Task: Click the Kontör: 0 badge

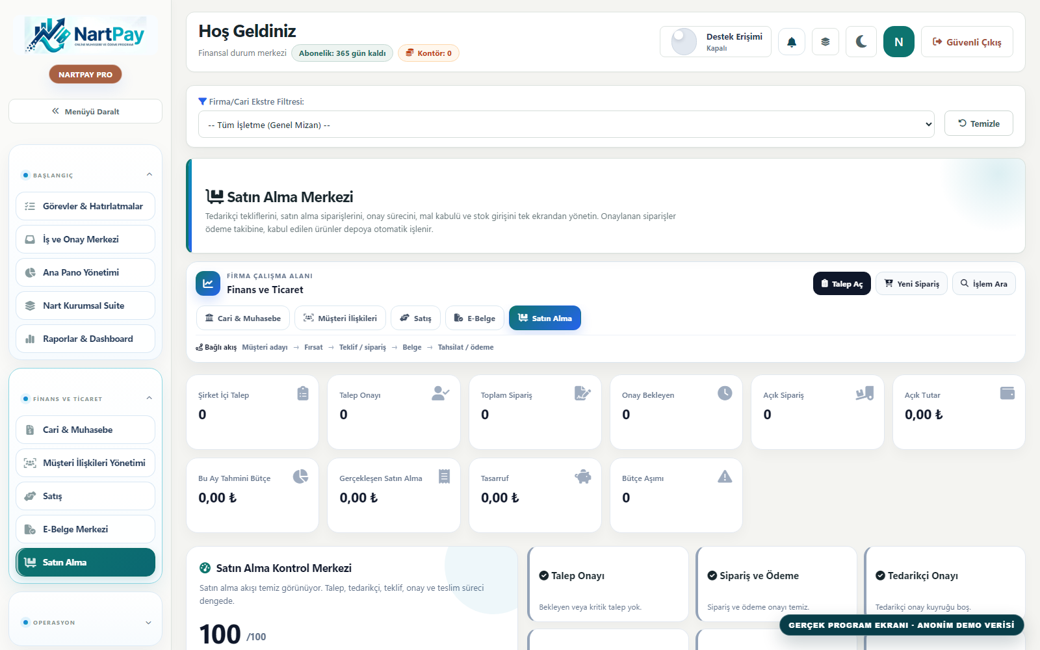Action: [x=428, y=53]
